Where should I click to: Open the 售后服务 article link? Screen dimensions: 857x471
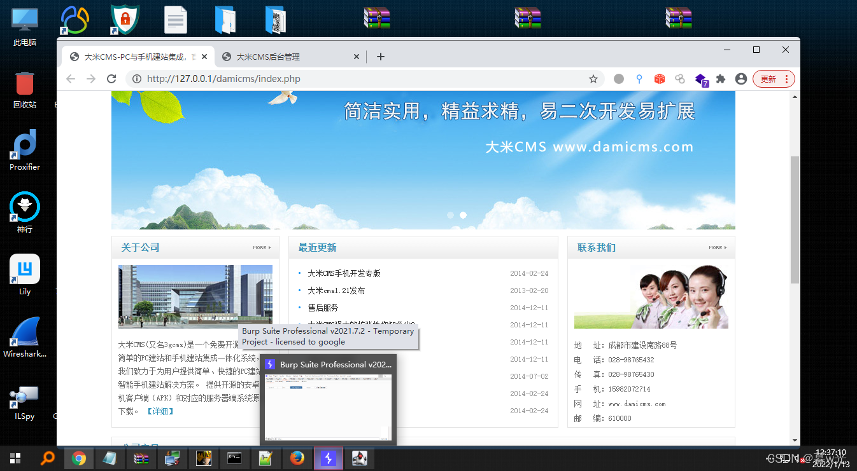tap(323, 308)
